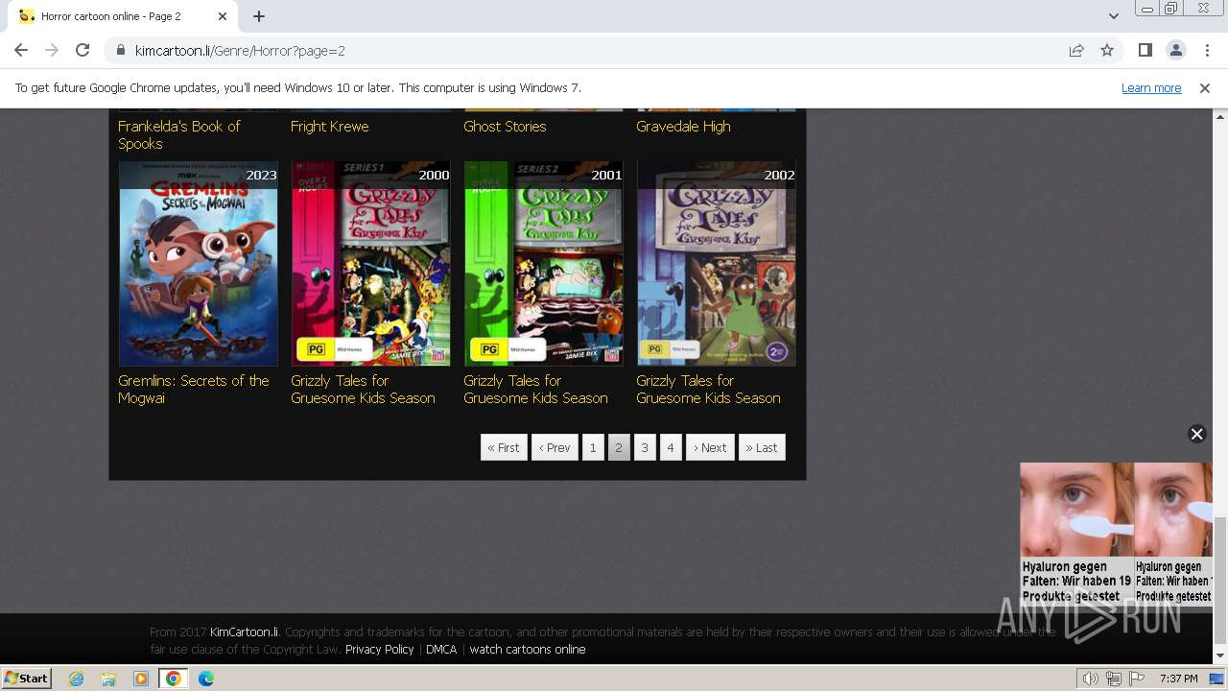Open the DMCA footer link

click(x=441, y=649)
